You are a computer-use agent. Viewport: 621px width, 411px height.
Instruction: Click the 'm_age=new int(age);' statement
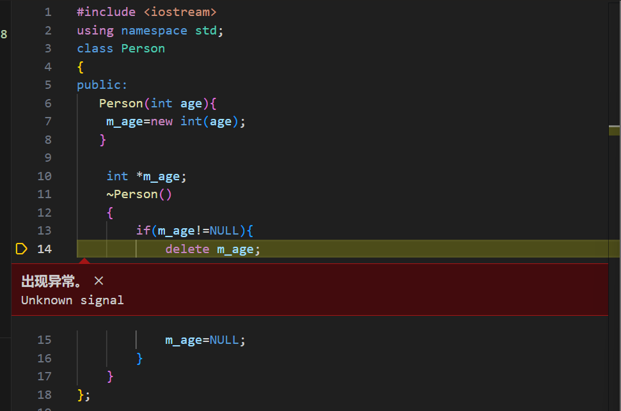[x=176, y=121]
